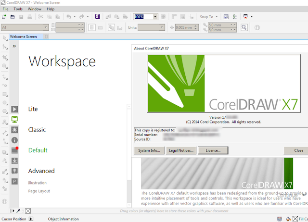Click the Paste clipboard icon
Viewport: 308px width, 222px height.
[58, 17]
